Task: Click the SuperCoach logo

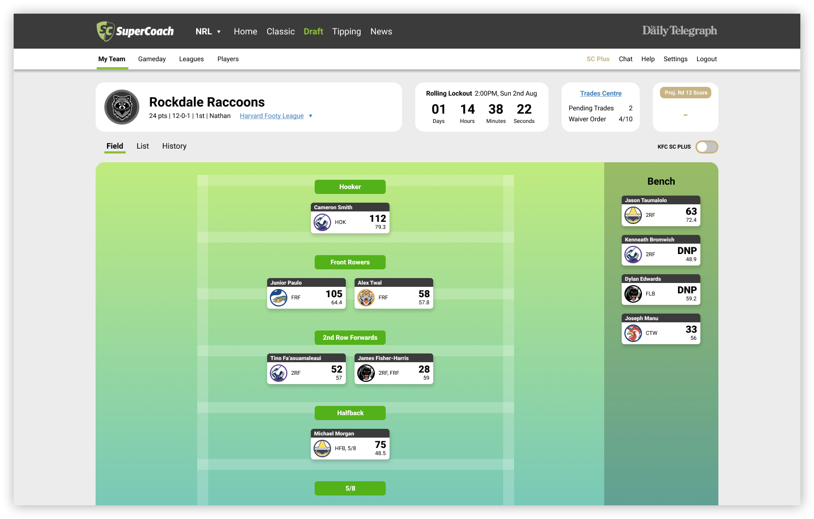Action: [x=135, y=31]
